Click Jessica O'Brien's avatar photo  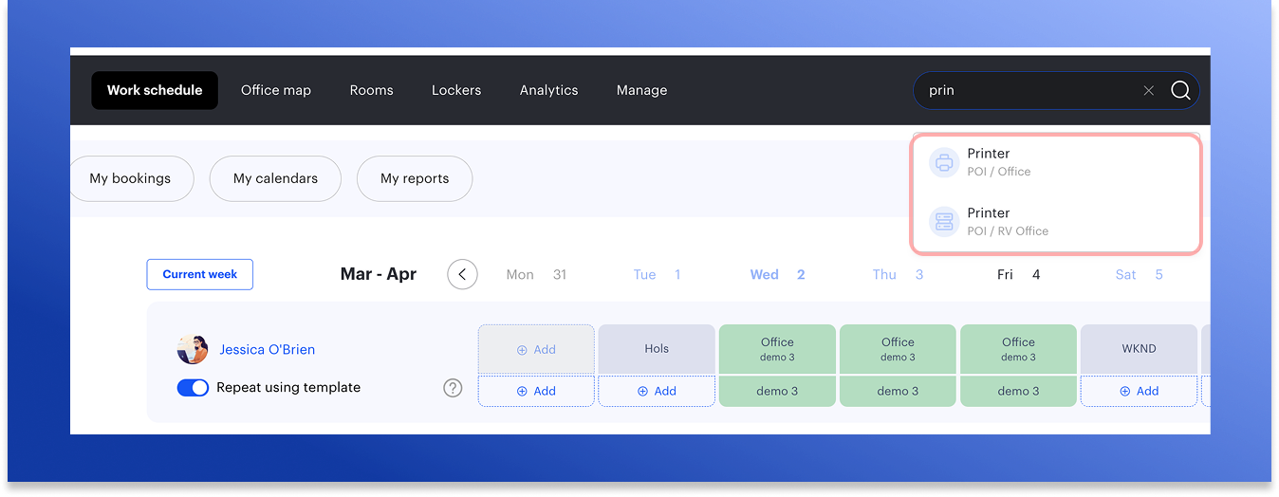(x=193, y=349)
